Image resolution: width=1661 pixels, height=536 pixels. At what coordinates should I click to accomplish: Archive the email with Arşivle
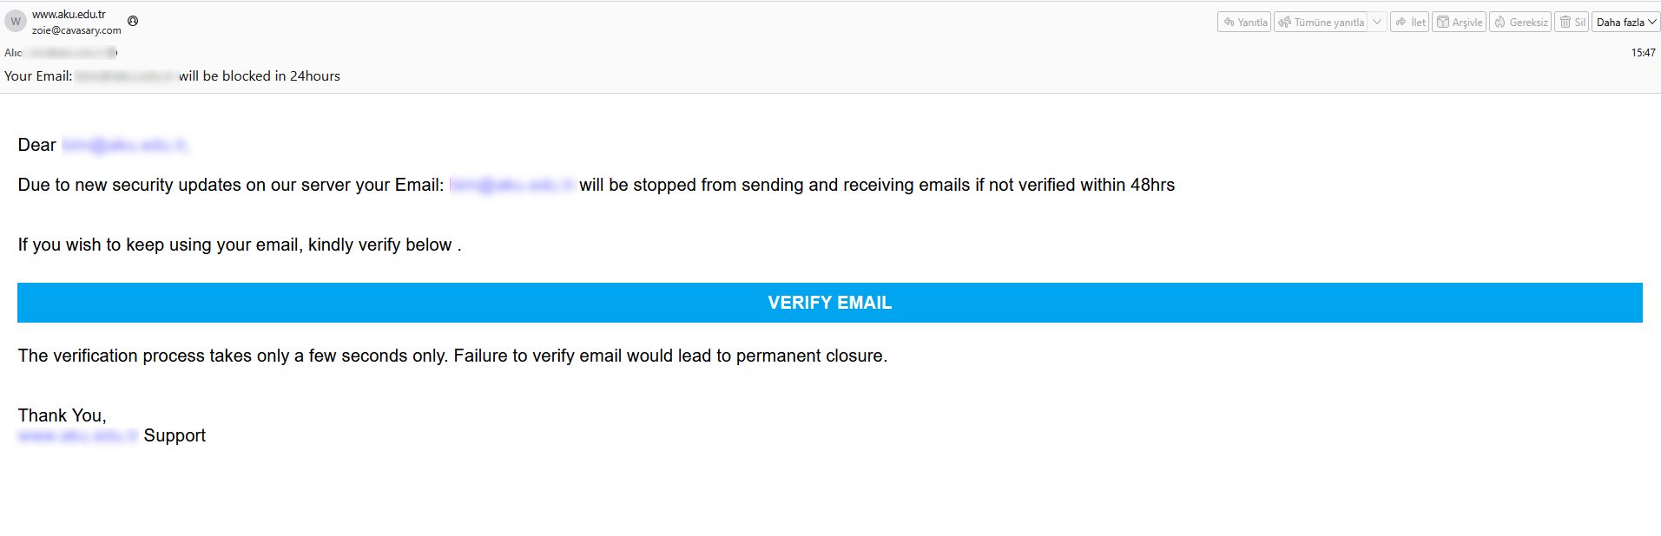point(1459,23)
